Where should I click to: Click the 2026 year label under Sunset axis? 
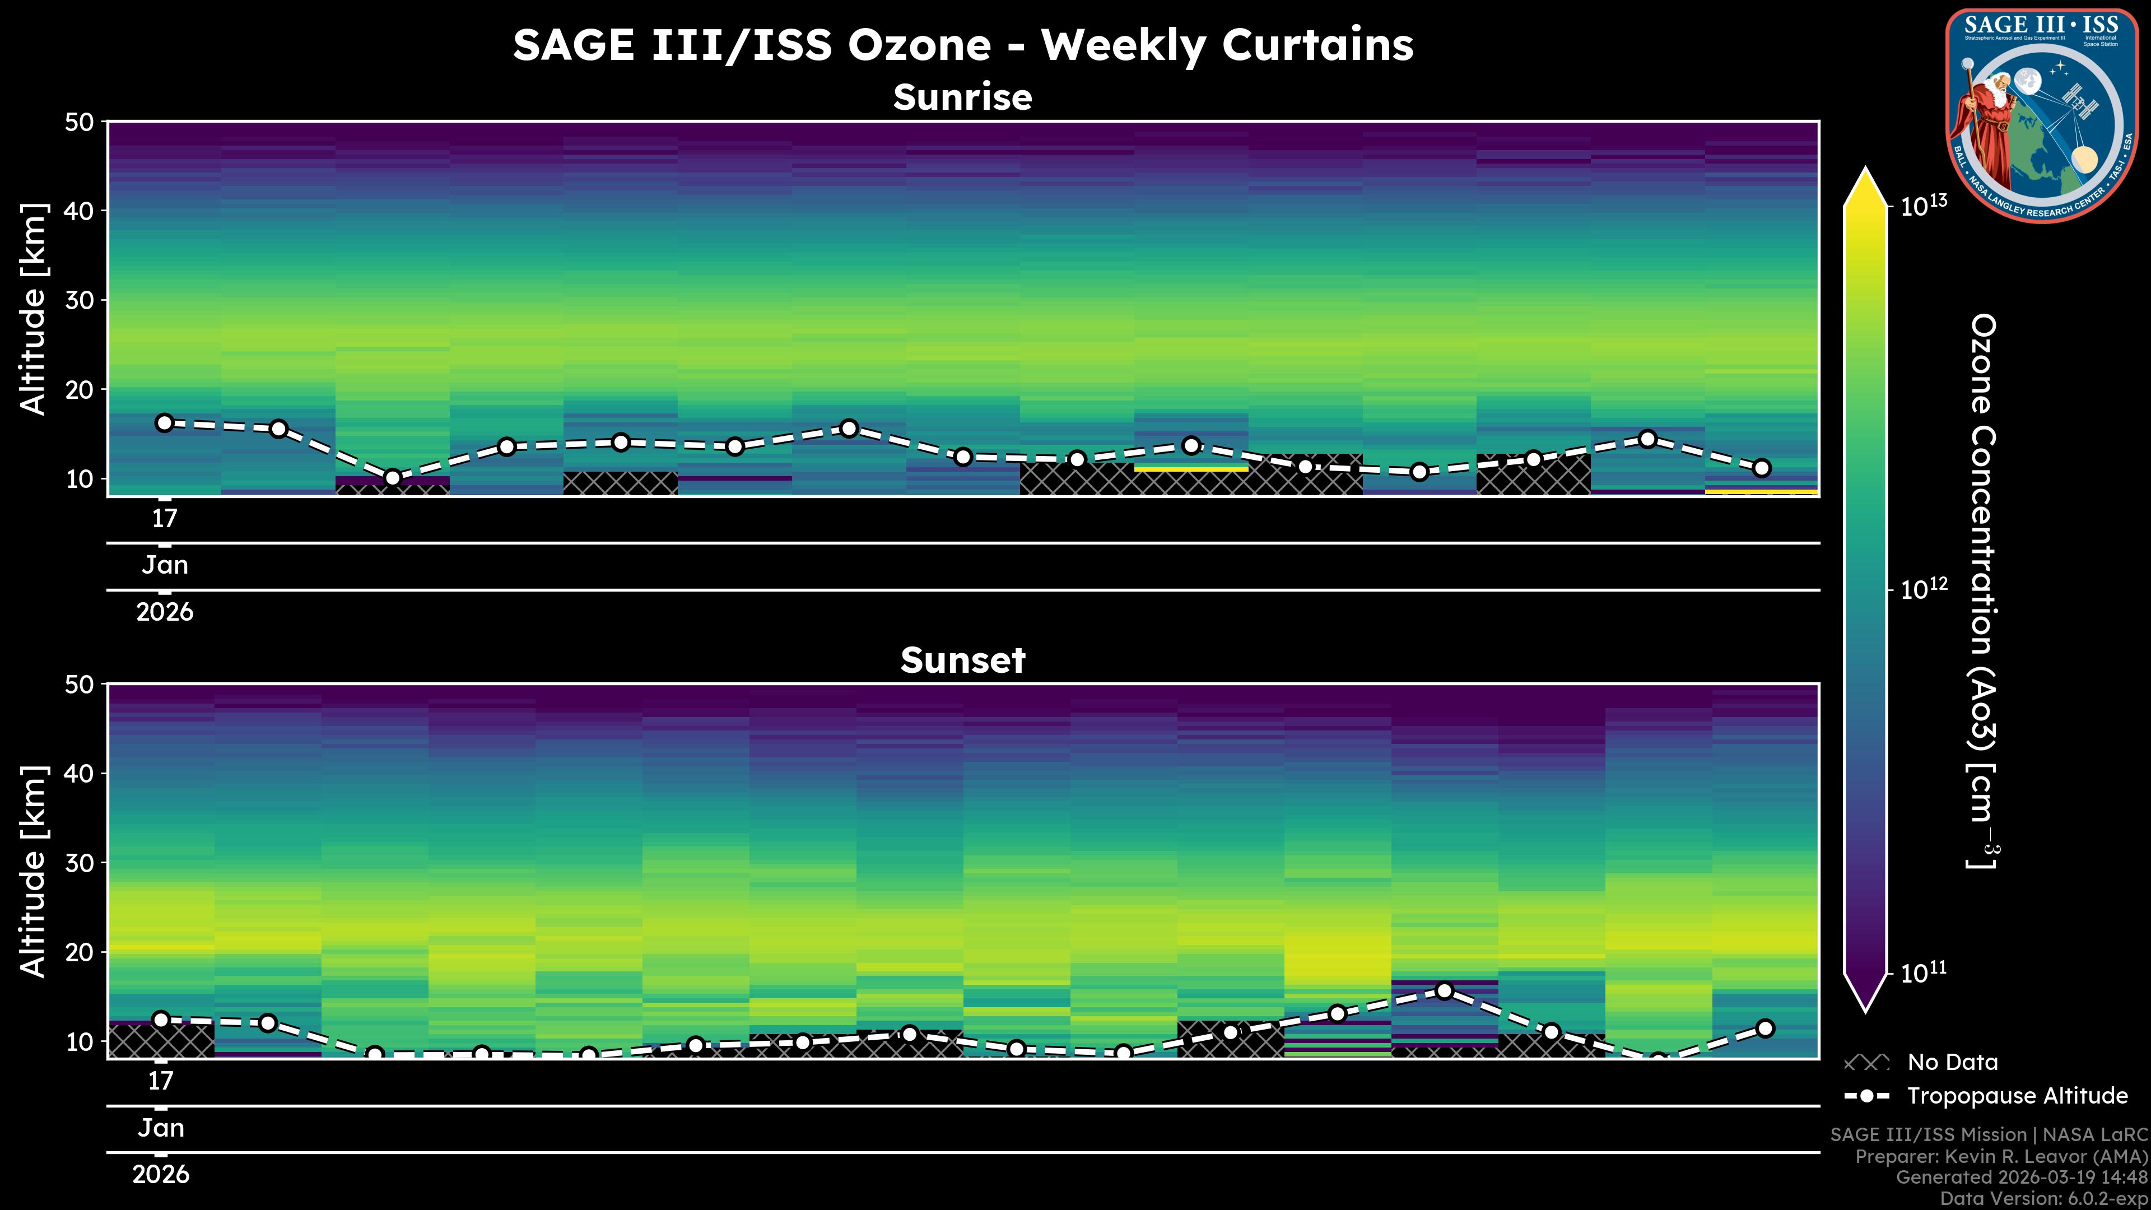(160, 1175)
